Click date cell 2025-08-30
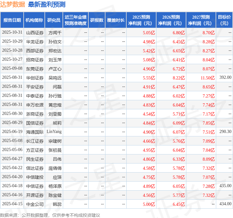The width and height of the screenshot is (233, 218). pyautogui.click(x=12, y=114)
